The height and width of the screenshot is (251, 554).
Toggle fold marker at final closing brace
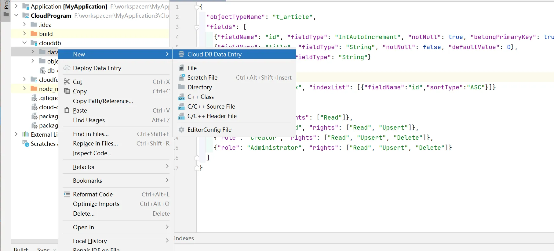[197, 168]
